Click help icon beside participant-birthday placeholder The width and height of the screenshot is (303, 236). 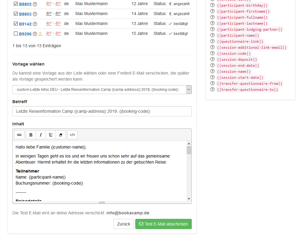[x=213, y=5]
